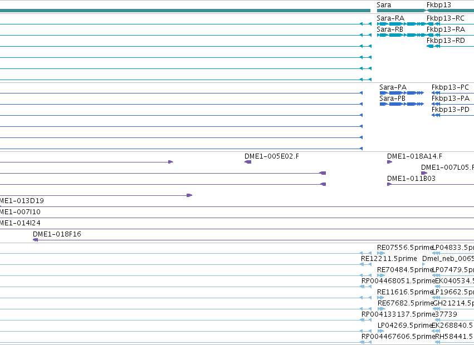Choose the RP004468051.5prime EST label
The height and width of the screenshot is (345, 474).
[x=398, y=281]
